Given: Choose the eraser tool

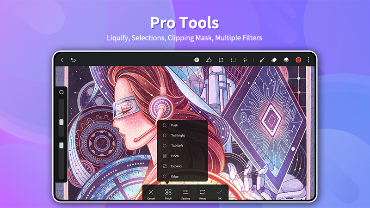Looking at the screenshot, I should (x=274, y=60).
